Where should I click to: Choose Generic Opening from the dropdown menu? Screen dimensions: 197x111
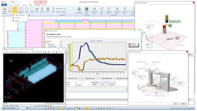[x=20, y=15]
